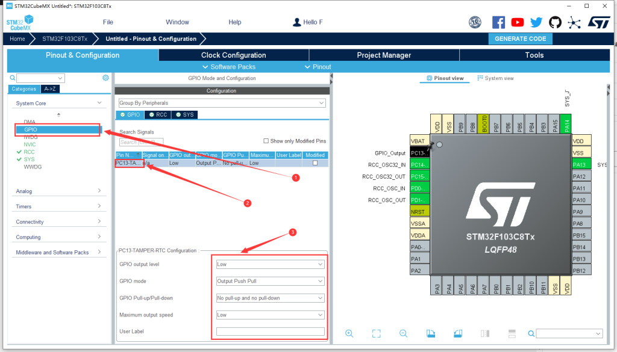Image resolution: width=617 pixels, height=352 pixels.
Task: Click the ST logo in header
Action: pyautogui.click(x=598, y=22)
